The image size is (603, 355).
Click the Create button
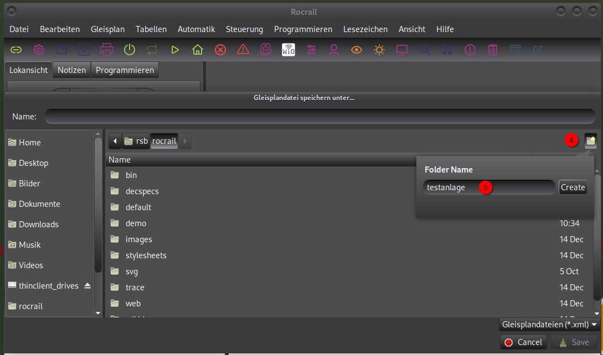tap(573, 187)
